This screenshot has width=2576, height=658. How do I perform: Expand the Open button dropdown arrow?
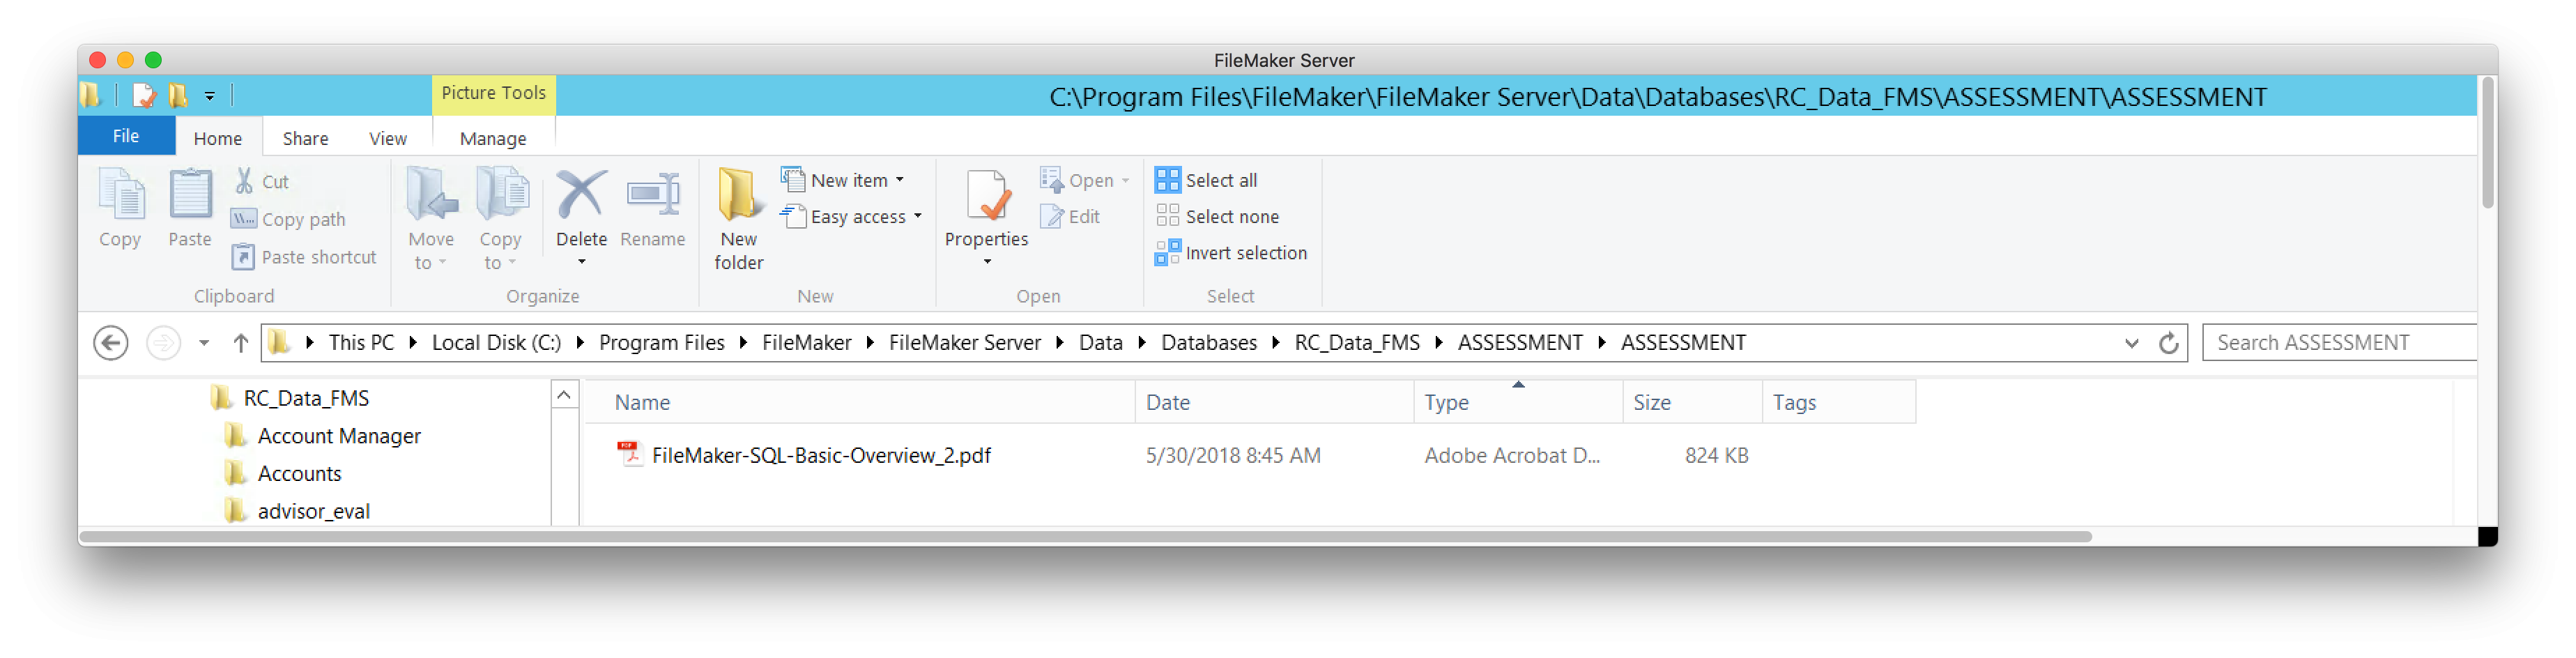pyautogui.click(x=1125, y=181)
